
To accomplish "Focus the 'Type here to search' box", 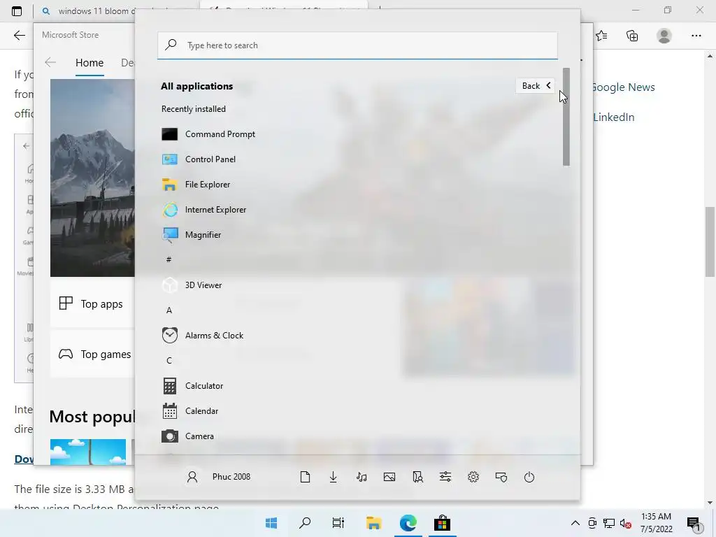I will 357,45.
